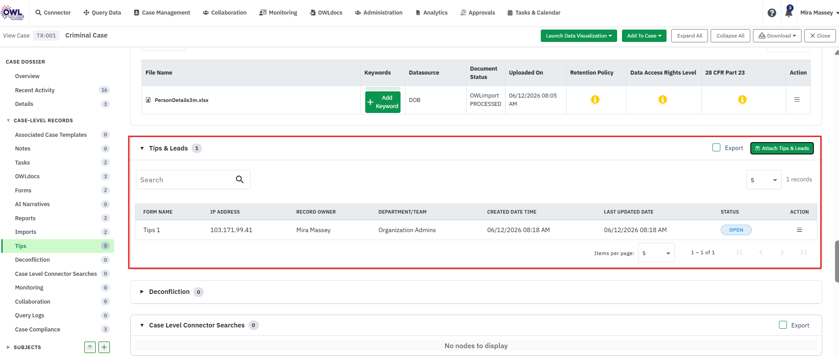Screen dimensions: 839x357
Task: Select Tasks in the sidebar
Action: (22, 163)
